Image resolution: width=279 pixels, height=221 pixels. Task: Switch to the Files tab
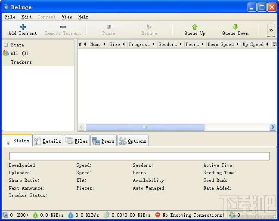(77, 141)
